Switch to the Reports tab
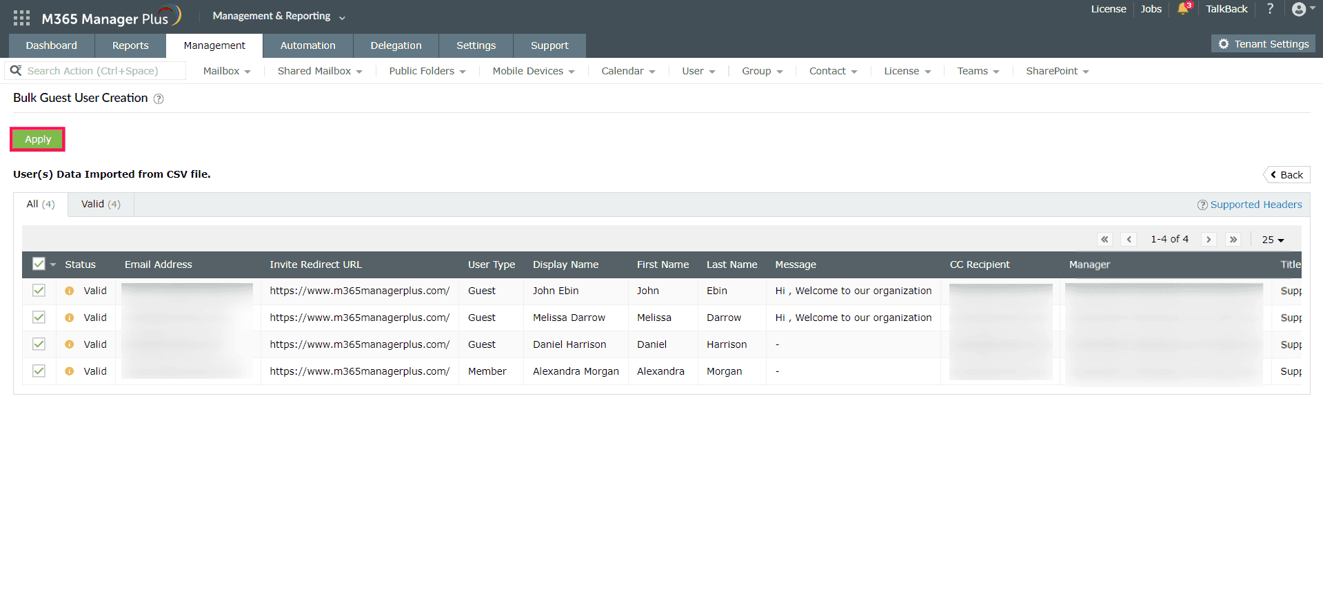This screenshot has width=1323, height=591. 130,45
